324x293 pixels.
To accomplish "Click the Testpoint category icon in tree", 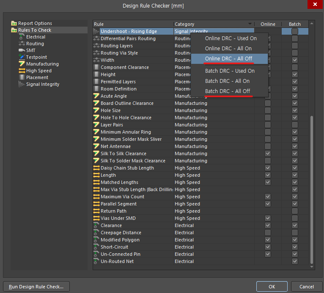I will 22,57.
